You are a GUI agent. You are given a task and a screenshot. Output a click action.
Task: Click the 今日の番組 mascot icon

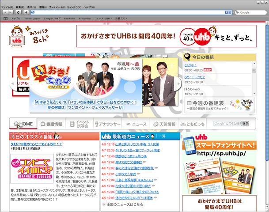coord(187,57)
